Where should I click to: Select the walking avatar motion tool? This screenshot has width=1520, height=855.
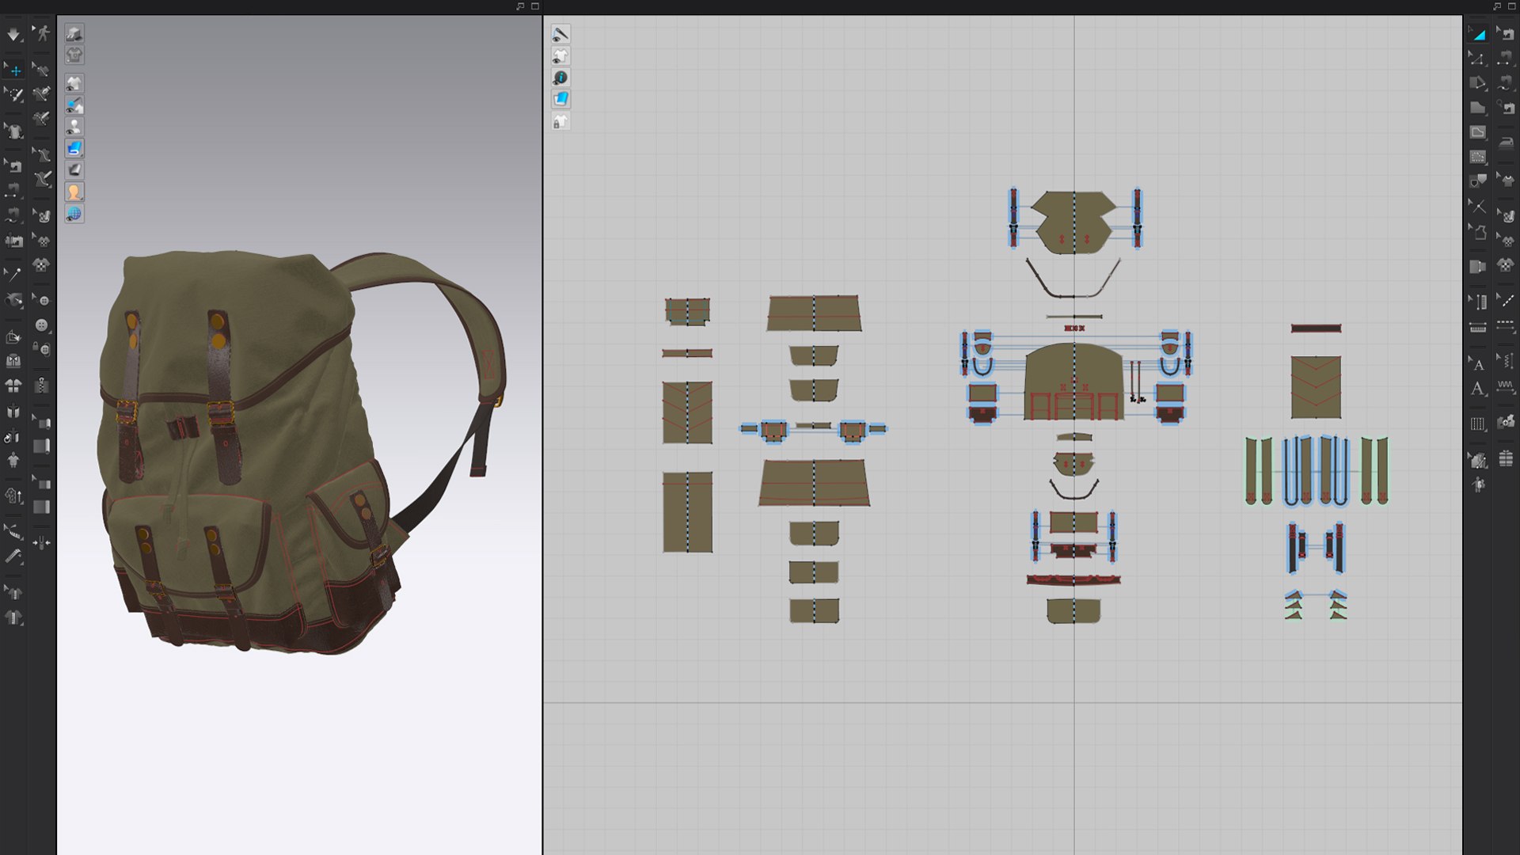tap(42, 33)
